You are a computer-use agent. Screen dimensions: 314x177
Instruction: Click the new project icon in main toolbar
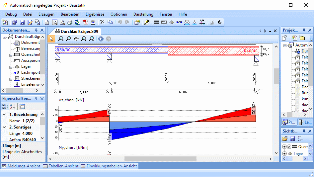point(5,22)
